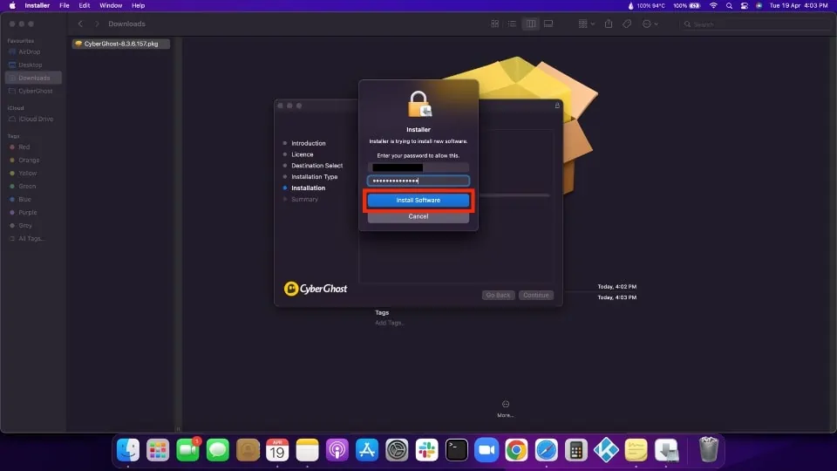Open Launchpad from the Dock

(158, 450)
